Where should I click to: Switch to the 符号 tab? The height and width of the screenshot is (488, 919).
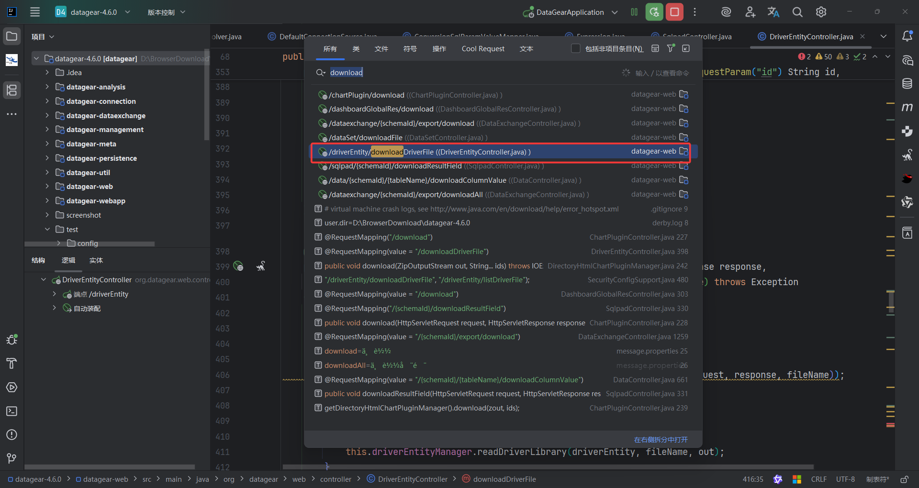pos(410,49)
